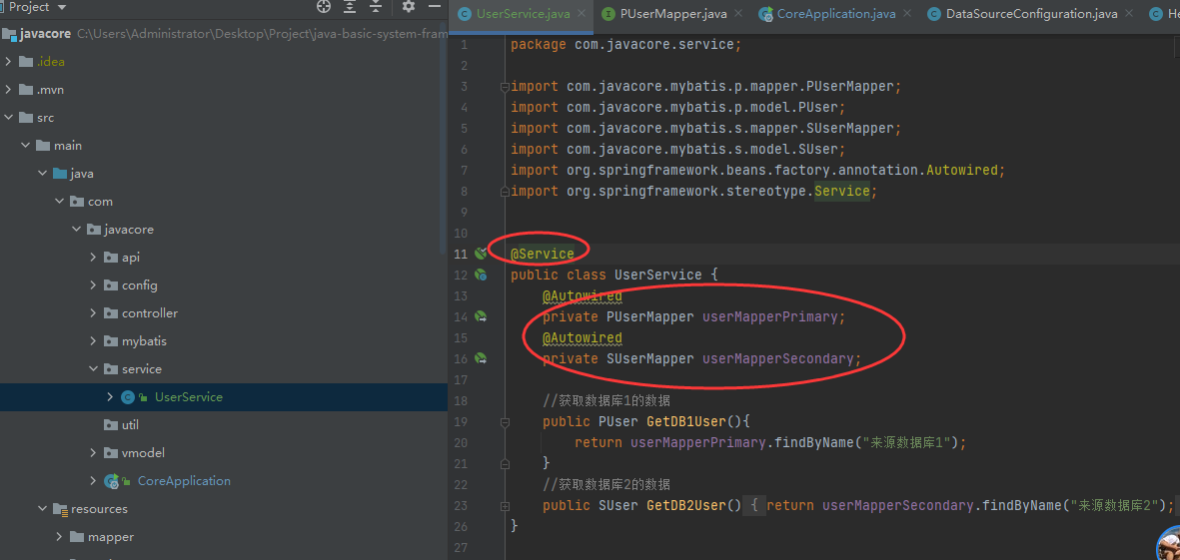Screen dimensions: 1180x560
Task: Collapse the com package arrow
Action: click(60, 202)
